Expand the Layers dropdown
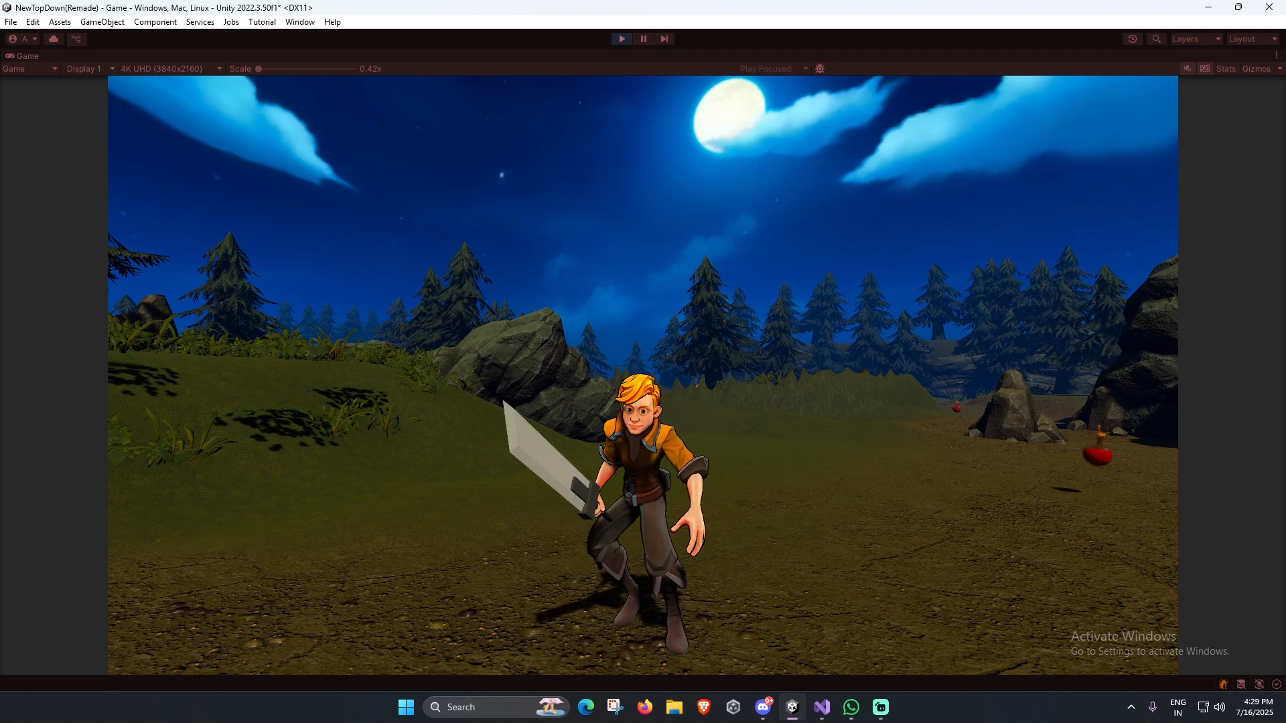Image resolution: width=1286 pixels, height=723 pixels. pos(1196,39)
